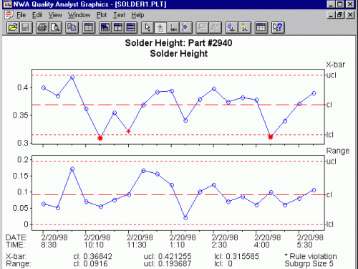Screen dimensions: 358x269
Task: Close the inner SOLDER1.PLT document
Action: pyautogui.click(x=350, y=15)
